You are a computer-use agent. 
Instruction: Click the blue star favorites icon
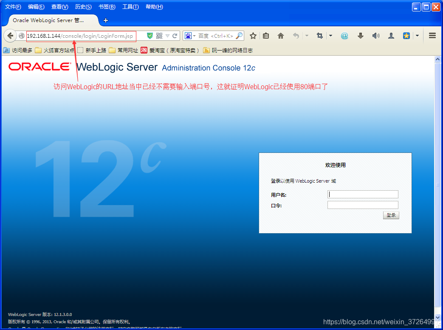click(x=406, y=36)
